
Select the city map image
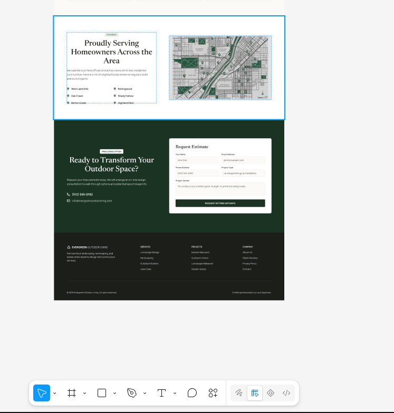coord(220,68)
